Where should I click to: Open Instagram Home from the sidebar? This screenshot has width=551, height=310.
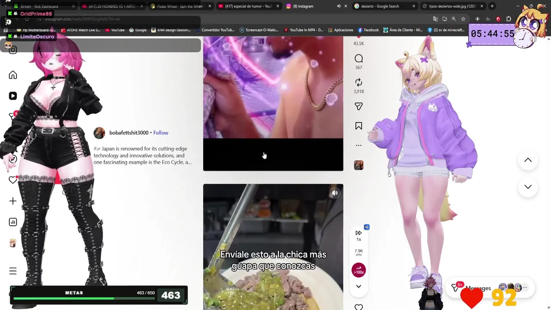pyautogui.click(x=13, y=75)
